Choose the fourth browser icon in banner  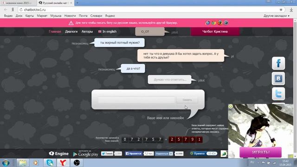(x=226, y=23)
